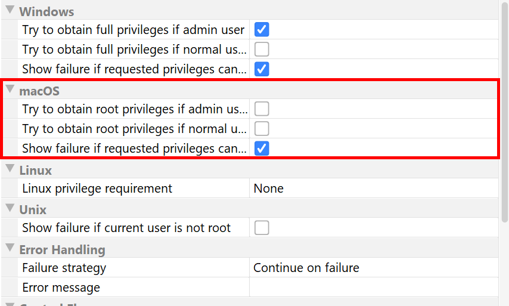Screen dimensions: 509x306
Task: Uncheck macOS show failure checkbox
Action: 262,148
